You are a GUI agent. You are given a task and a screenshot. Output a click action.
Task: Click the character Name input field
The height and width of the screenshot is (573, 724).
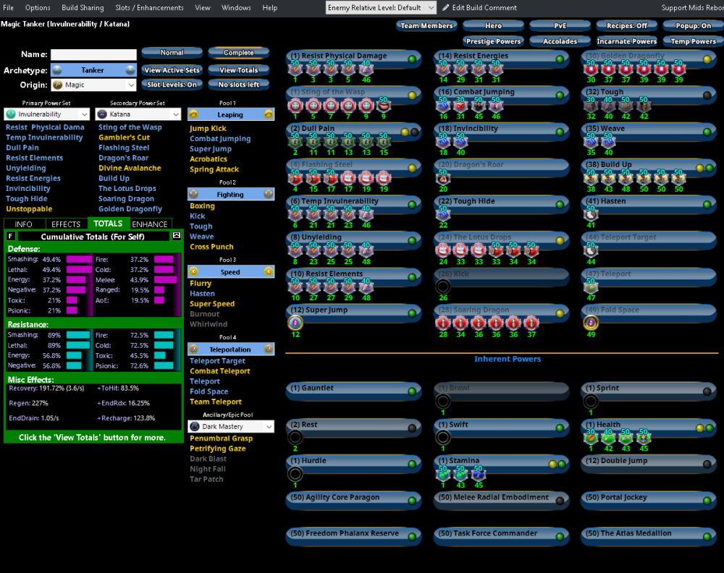point(93,55)
